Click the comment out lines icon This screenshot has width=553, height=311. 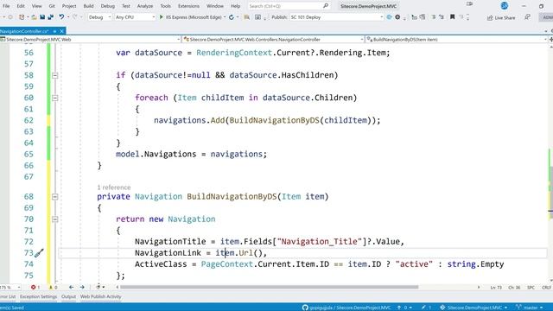tap(434, 17)
